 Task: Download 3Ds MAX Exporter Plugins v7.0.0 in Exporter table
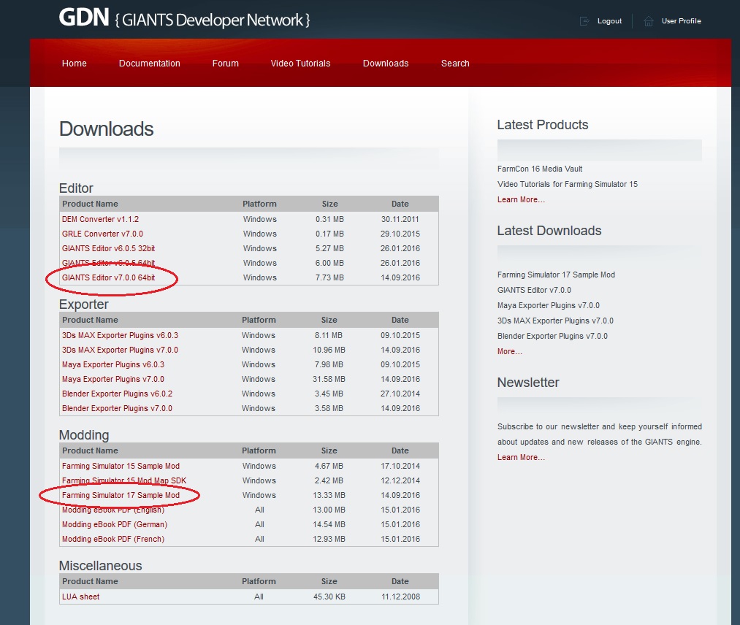[x=120, y=350]
